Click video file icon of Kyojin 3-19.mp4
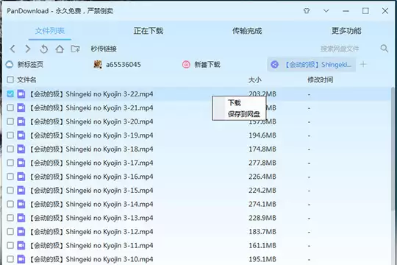The width and height of the screenshot is (397, 265). click(x=21, y=135)
